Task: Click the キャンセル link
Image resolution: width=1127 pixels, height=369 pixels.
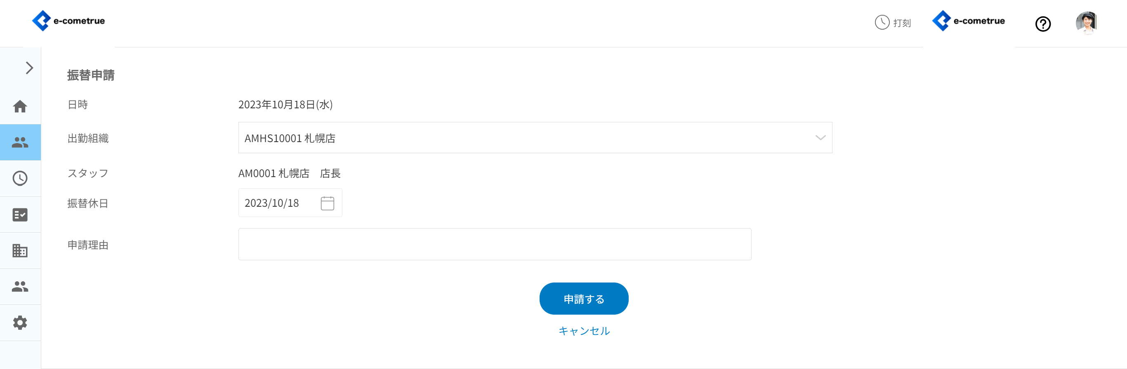Action: coord(584,331)
